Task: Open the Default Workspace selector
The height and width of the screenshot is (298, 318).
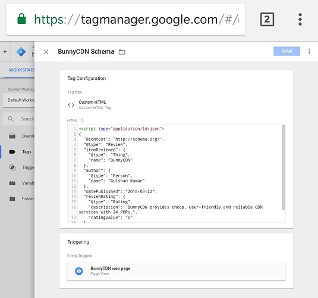Action: coord(18,100)
